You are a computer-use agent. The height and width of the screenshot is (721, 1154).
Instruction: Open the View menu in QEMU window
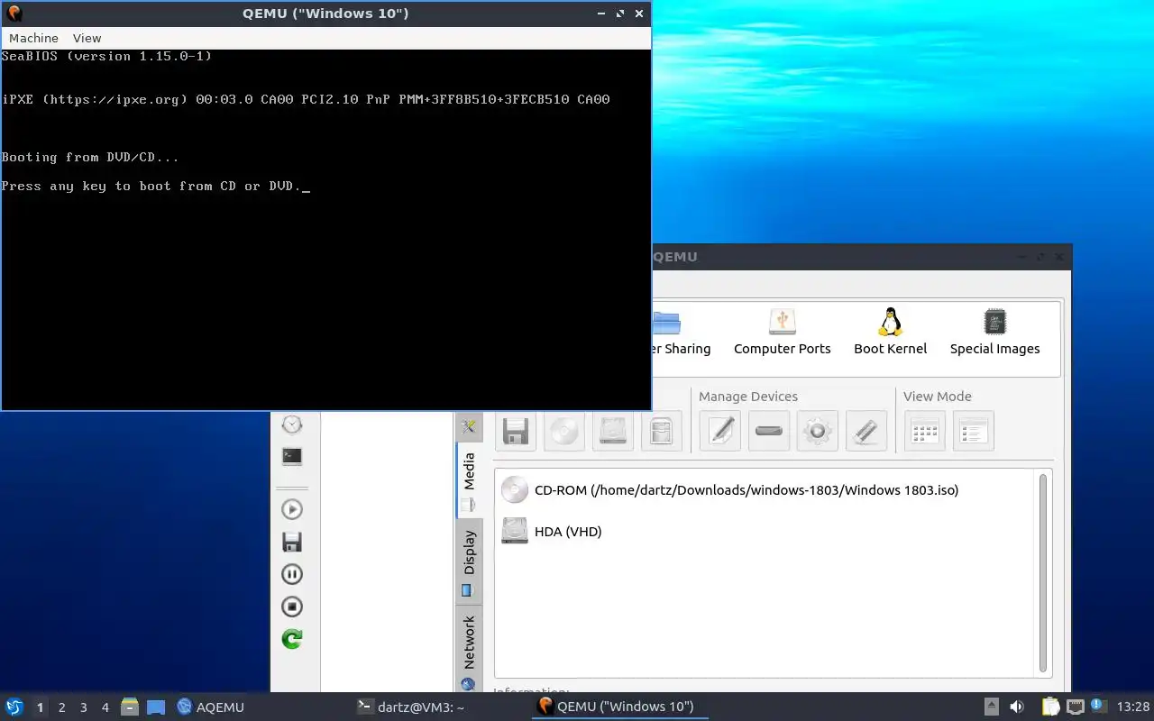(x=87, y=38)
